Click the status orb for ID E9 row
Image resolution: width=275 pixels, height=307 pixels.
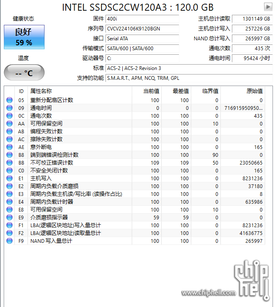point(9,217)
